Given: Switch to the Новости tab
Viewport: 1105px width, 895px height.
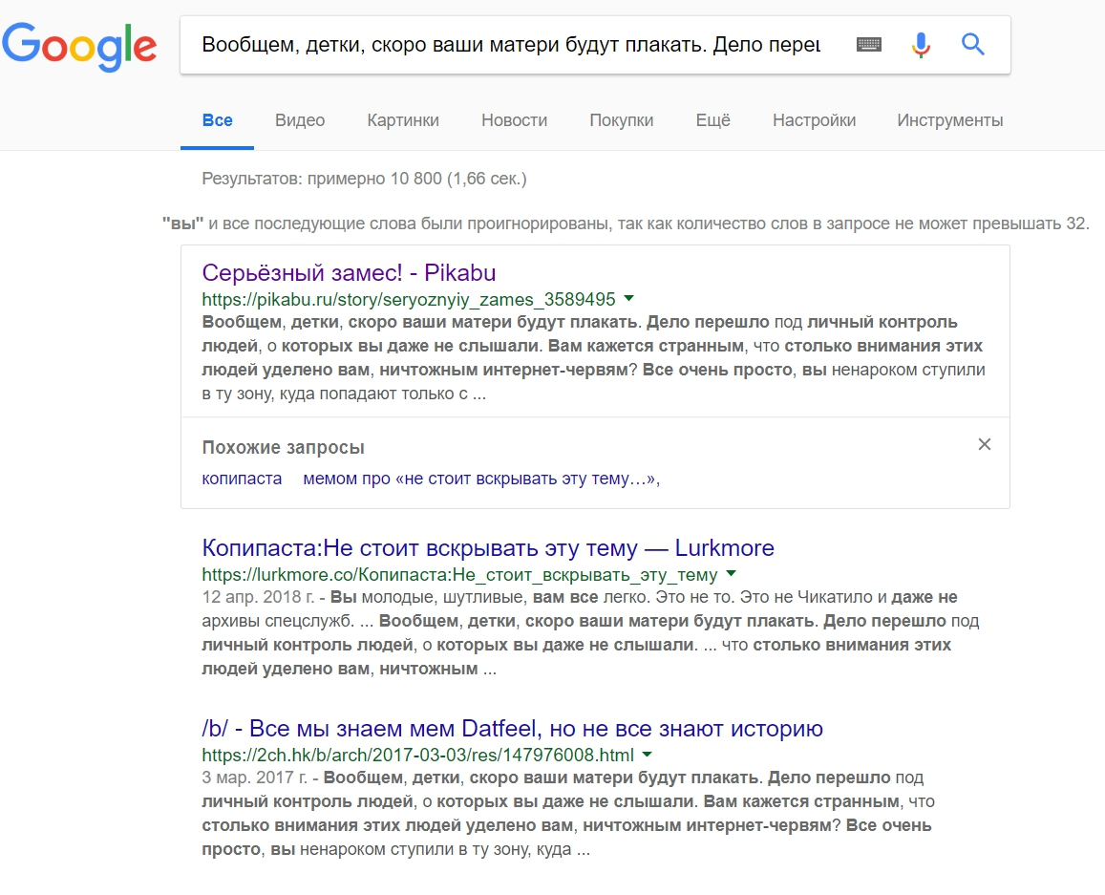Looking at the screenshot, I should pos(515,120).
